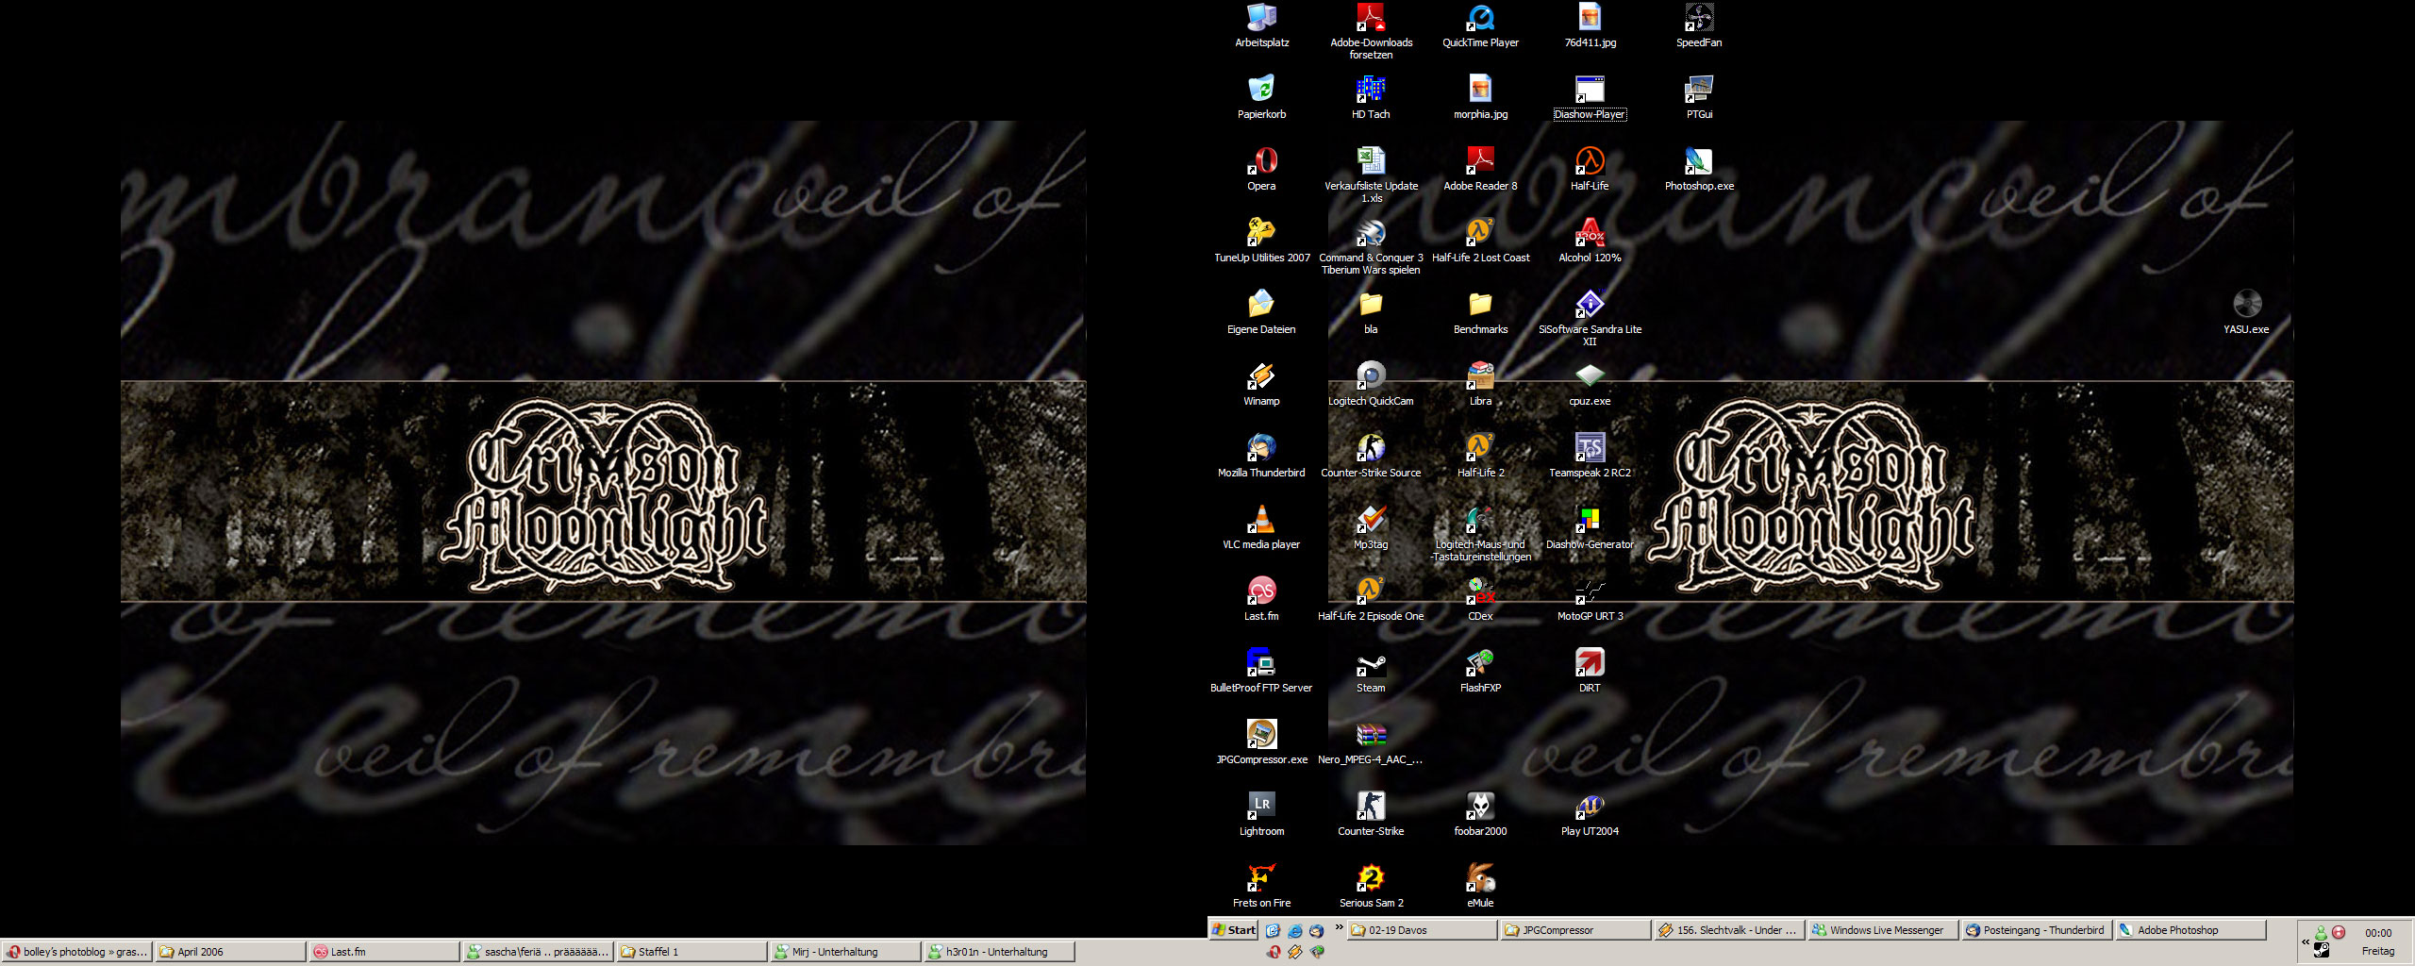
Task: Open the Lightroom desktop shortcut
Action: click(x=1261, y=808)
